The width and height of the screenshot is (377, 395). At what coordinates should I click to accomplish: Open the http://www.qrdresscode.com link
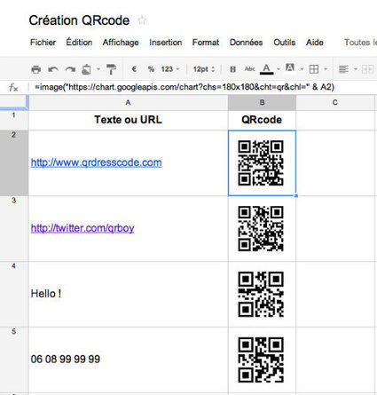click(96, 162)
